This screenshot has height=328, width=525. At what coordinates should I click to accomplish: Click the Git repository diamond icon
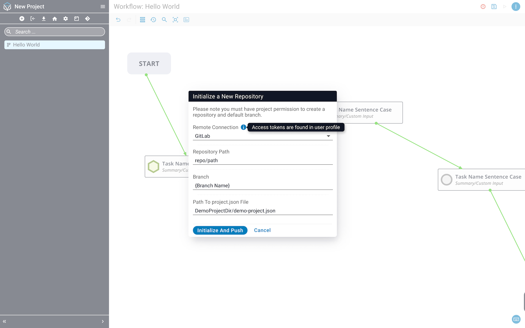point(87,19)
